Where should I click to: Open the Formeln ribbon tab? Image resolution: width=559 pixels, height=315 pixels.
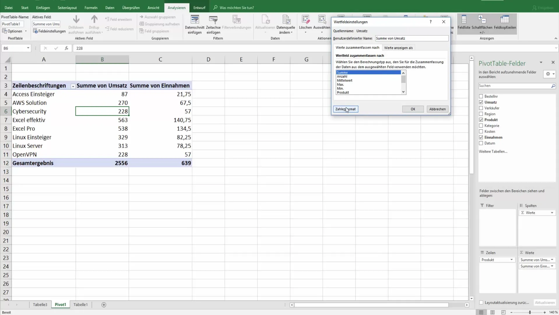[x=91, y=8]
